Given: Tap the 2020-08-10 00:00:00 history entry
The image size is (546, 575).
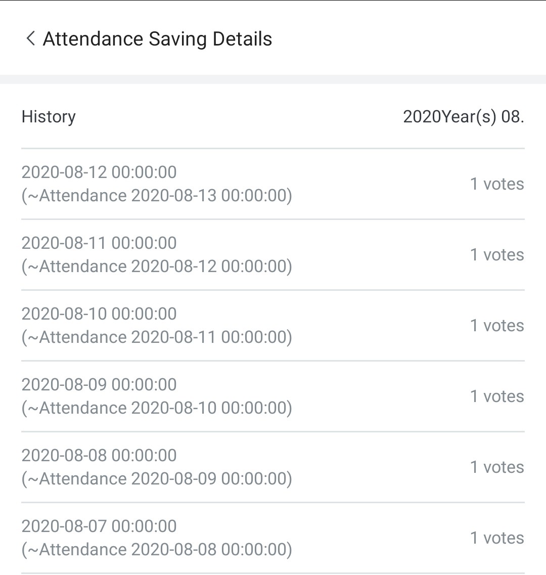Looking at the screenshot, I should [x=273, y=325].
